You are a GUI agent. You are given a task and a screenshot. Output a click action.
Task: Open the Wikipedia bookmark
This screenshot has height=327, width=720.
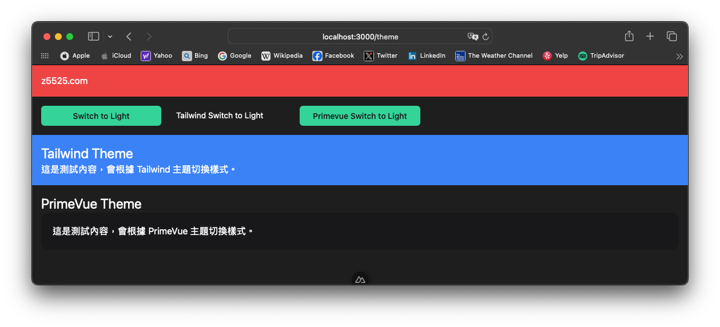pyautogui.click(x=282, y=55)
